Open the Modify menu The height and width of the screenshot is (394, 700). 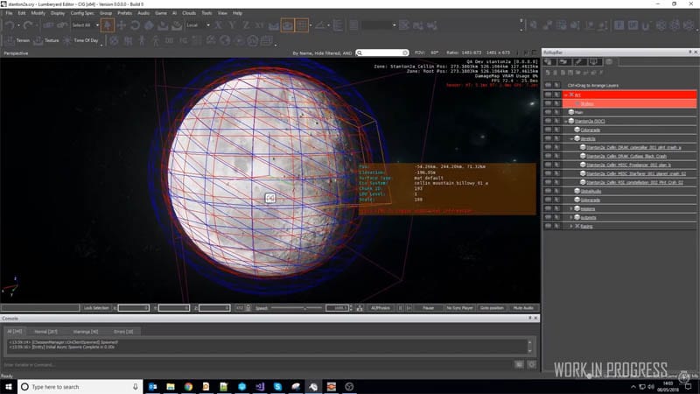click(38, 13)
